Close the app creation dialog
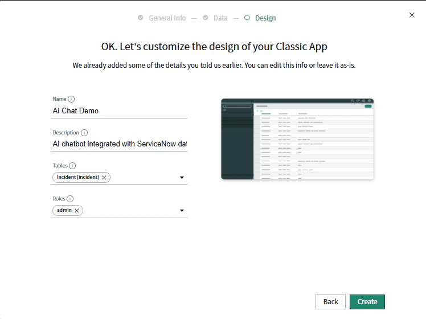The image size is (426, 319). pyautogui.click(x=412, y=15)
